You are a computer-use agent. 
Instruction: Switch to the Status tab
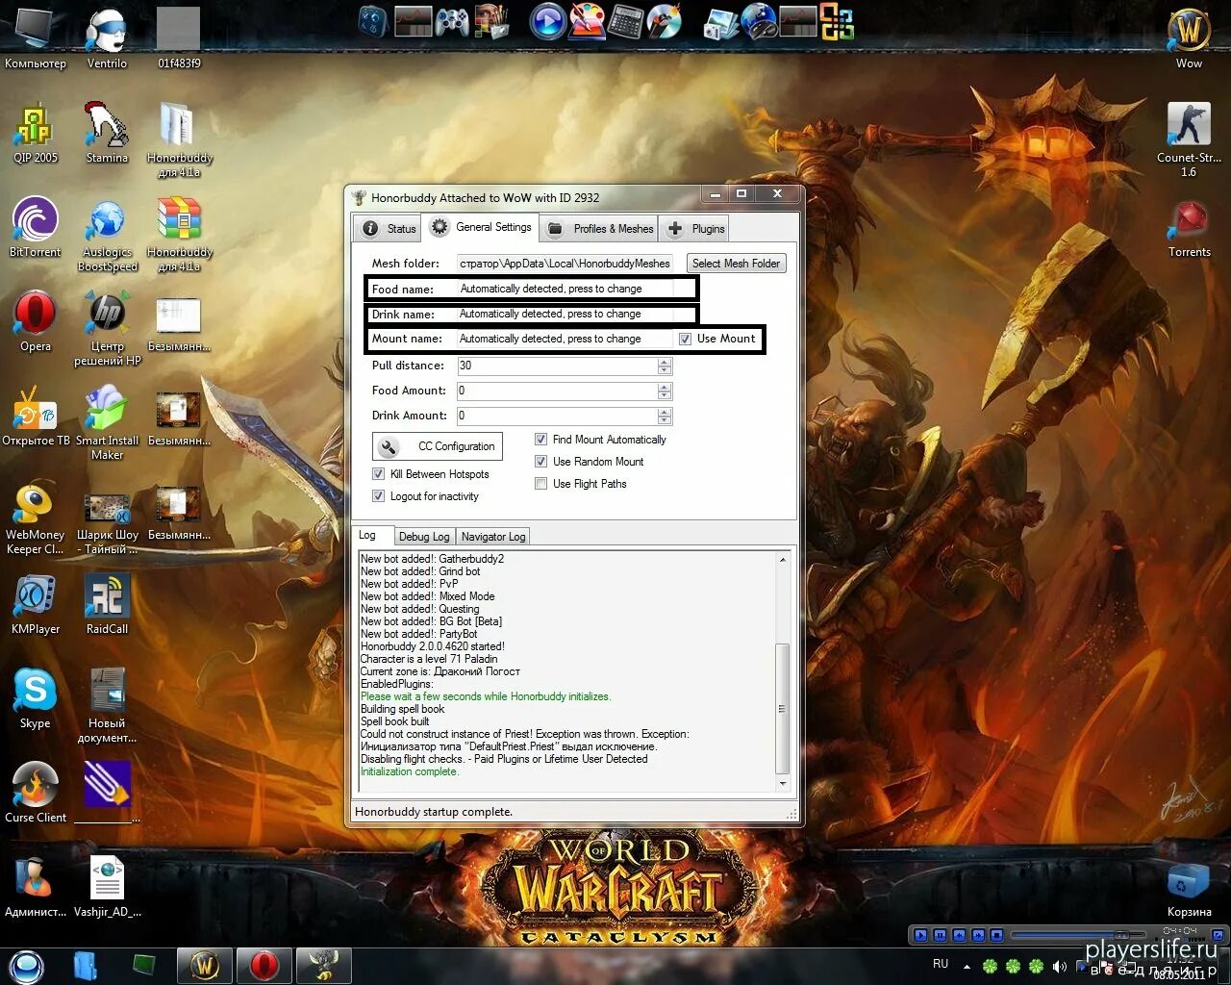click(389, 229)
